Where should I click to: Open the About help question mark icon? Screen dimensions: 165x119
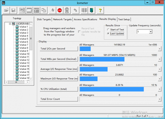point(100,11)
